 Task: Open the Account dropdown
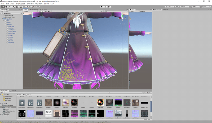[184, 7]
